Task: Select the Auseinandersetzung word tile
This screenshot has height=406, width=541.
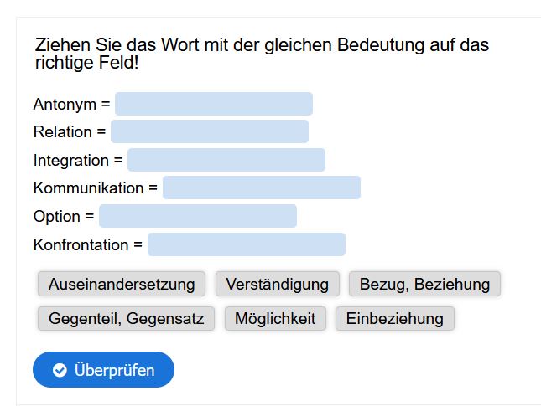Action: click(122, 284)
